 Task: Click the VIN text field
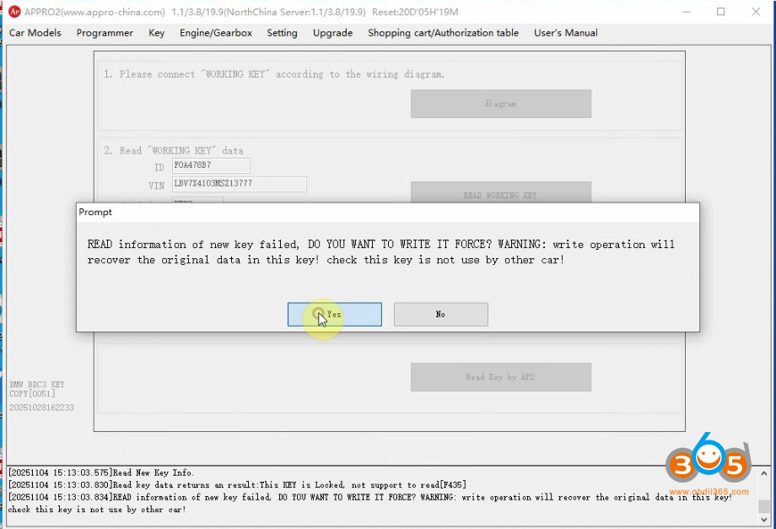[x=239, y=184]
